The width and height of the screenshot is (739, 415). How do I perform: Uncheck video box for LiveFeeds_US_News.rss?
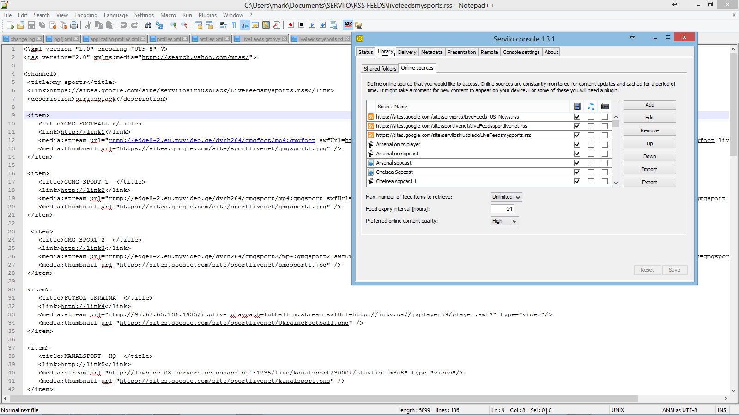[577, 117]
